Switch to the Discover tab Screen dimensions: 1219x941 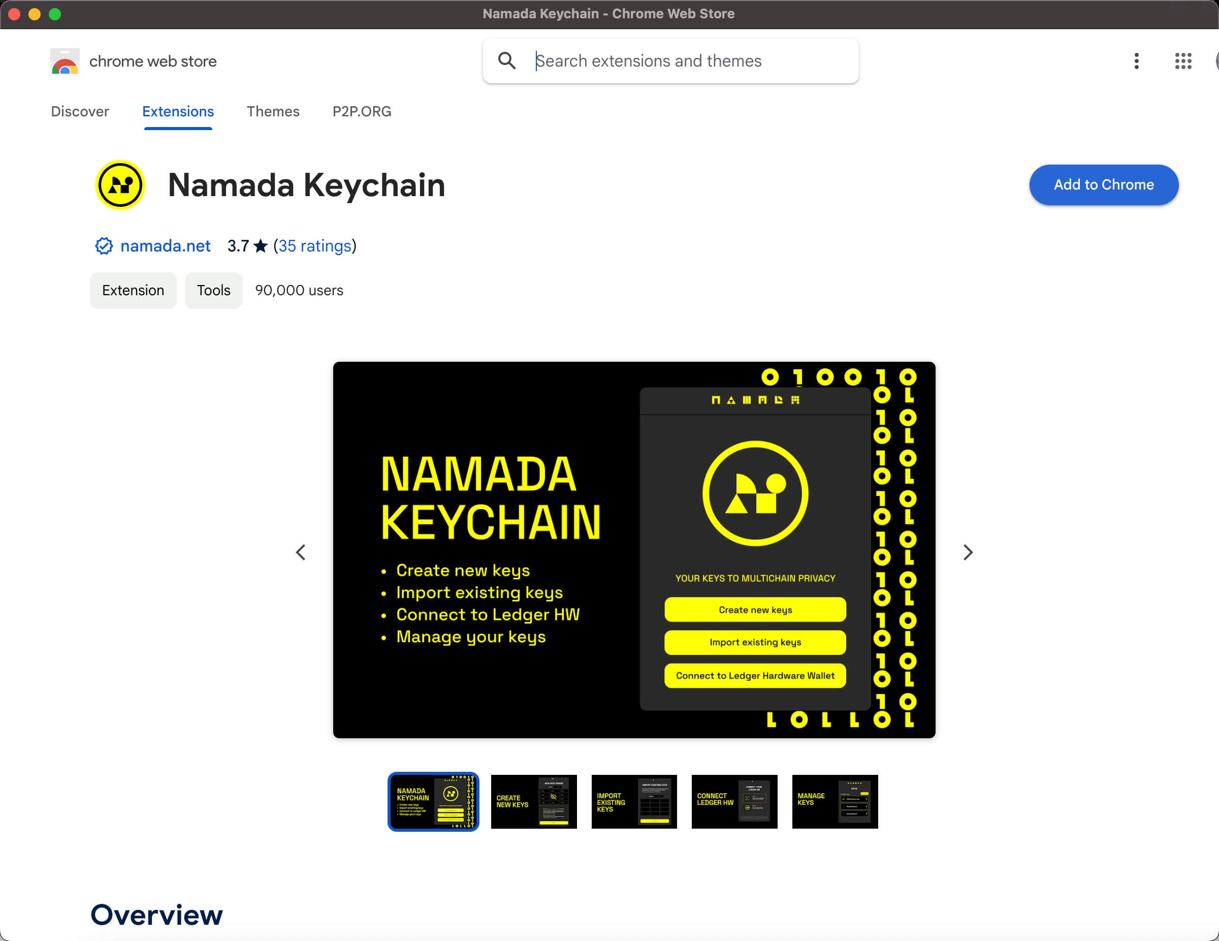pos(80,111)
